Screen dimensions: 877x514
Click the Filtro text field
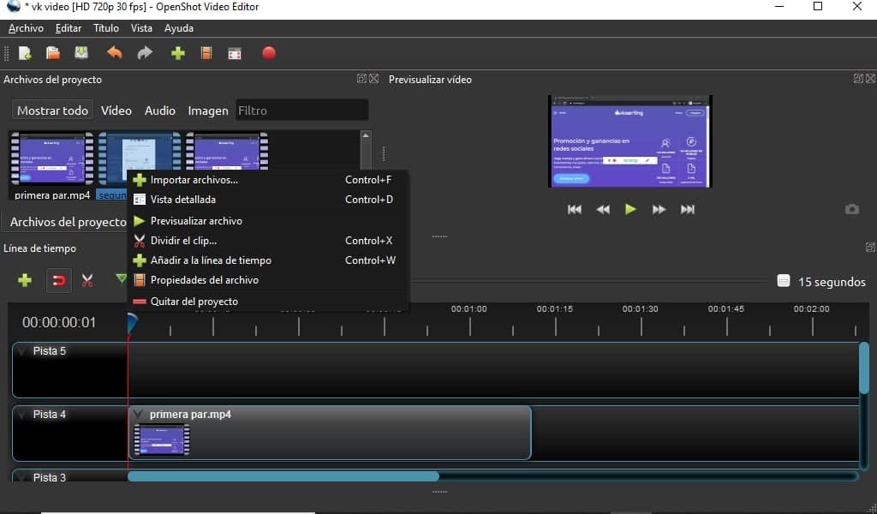pyautogui.click(x=302, y=111)
